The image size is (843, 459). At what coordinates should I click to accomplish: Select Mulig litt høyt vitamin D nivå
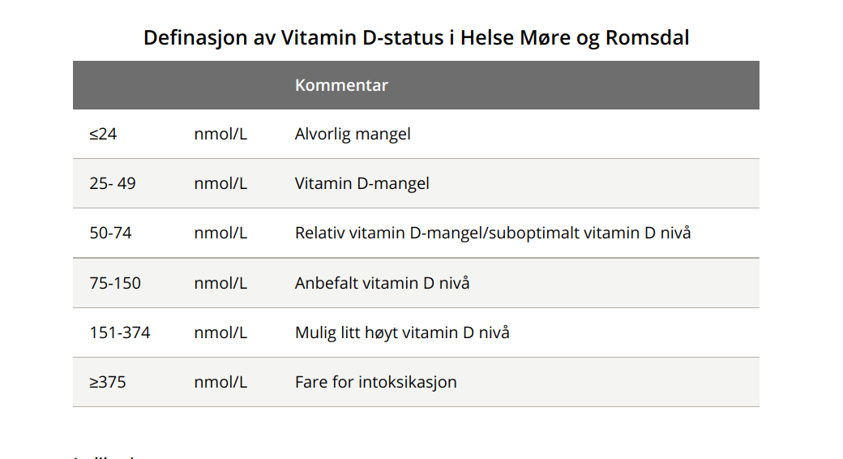(x=402, y=332)
